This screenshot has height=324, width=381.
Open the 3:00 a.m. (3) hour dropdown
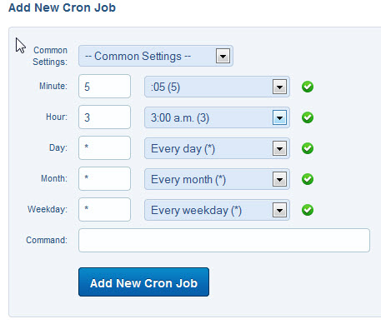217,117
